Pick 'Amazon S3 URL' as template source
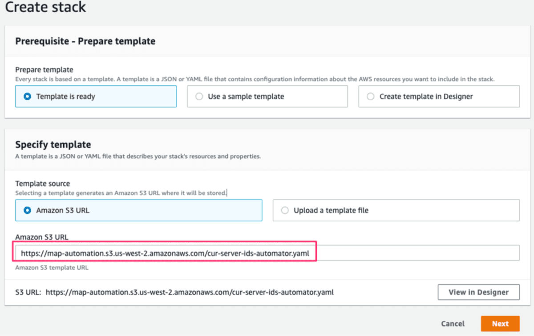534x336 pixels. point(27,210)
